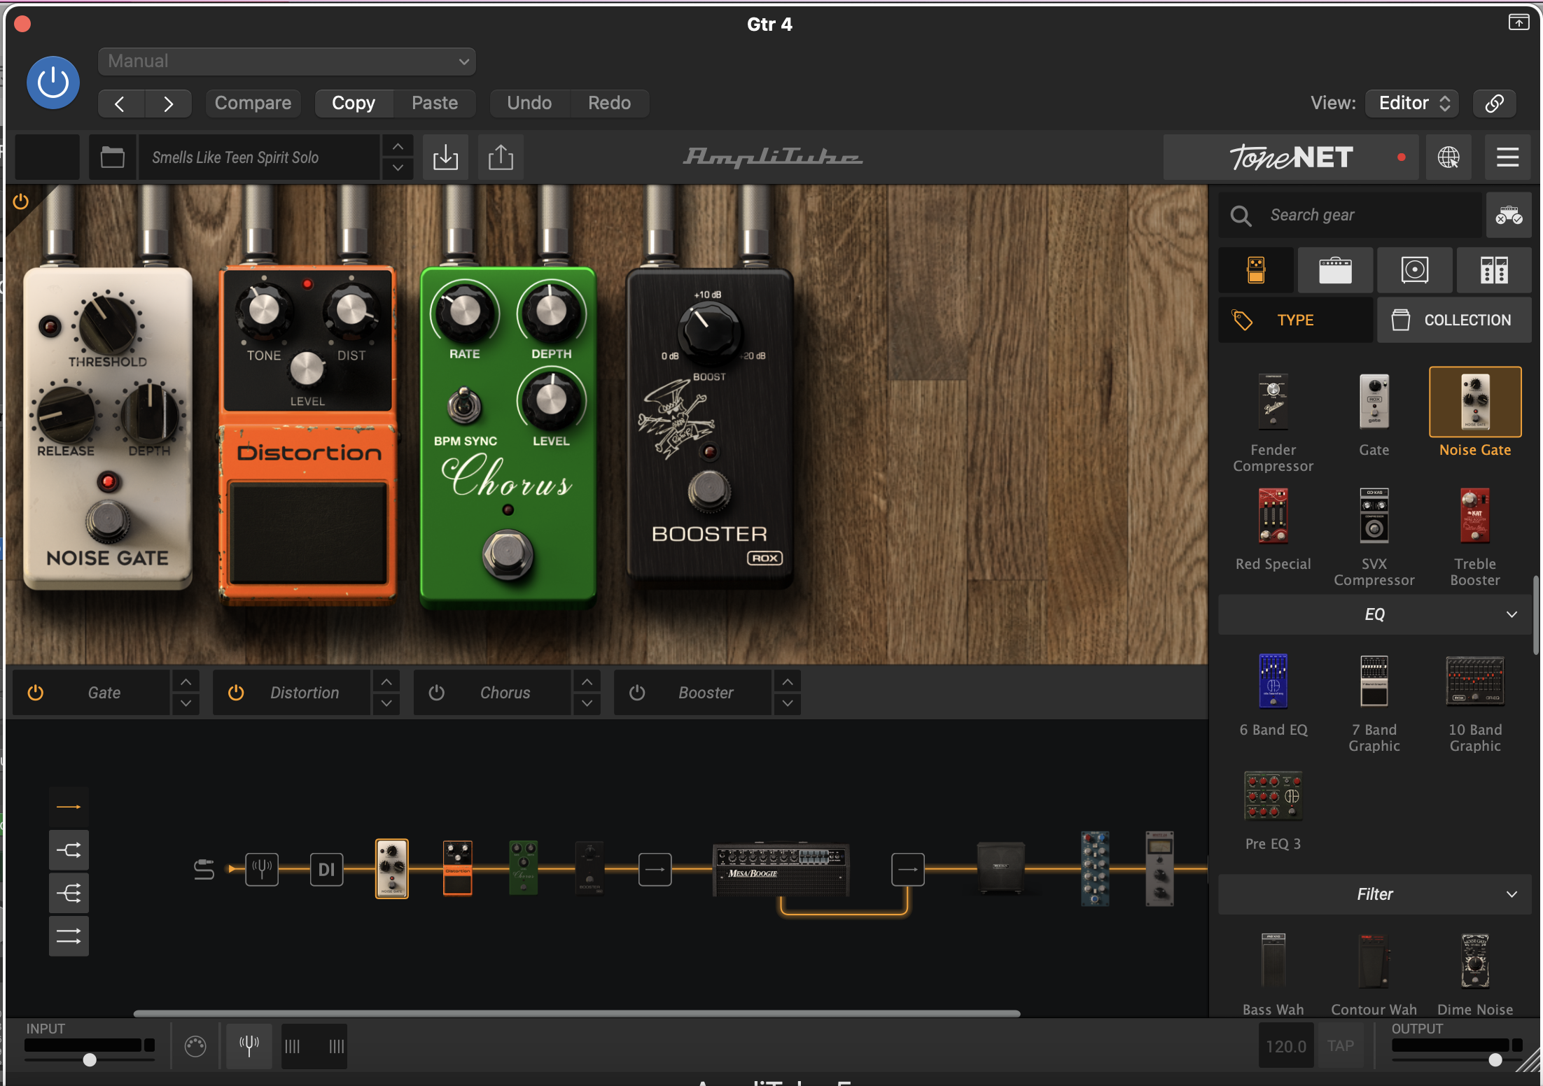Viewport: 1543px width, 1086px height.
Task: Adjust the INPUT level slider
Action: [x=90, y=1060]
